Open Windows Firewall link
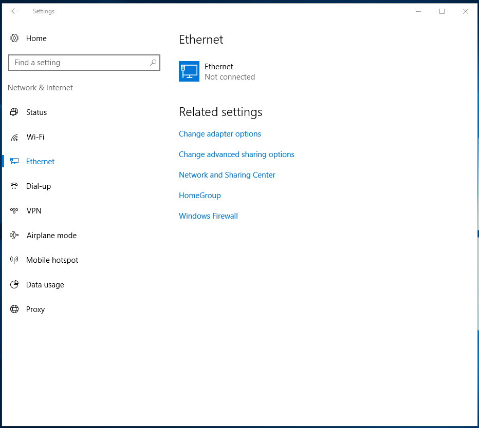479x428 pixels. pyautogui.click(x=208, y=216)
